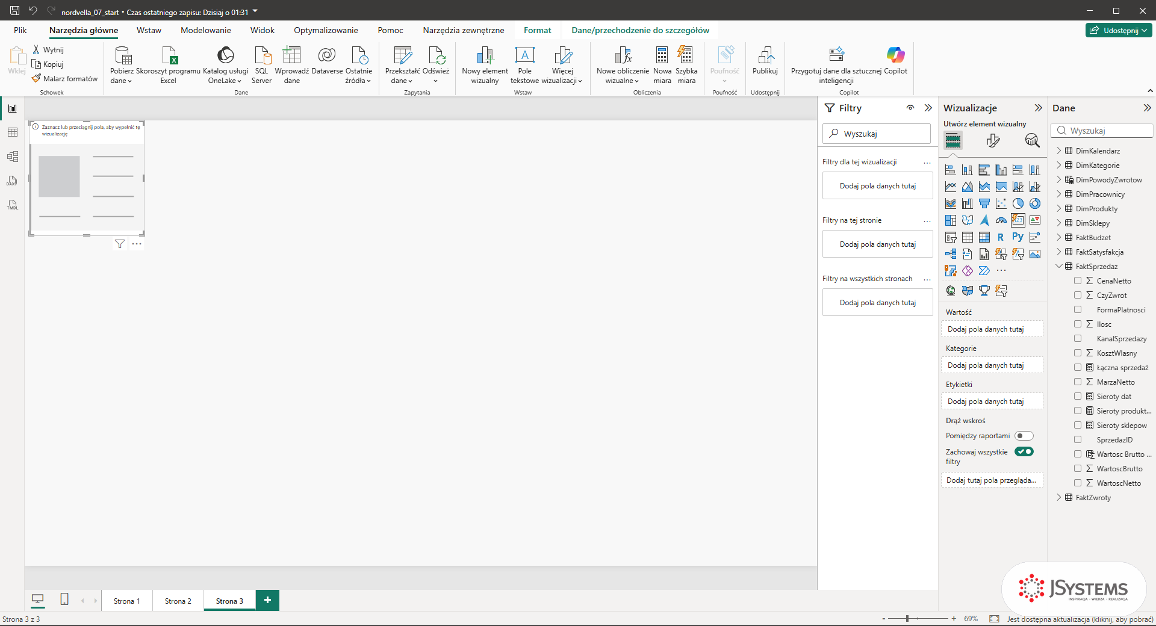1156x626 pixels.
Task: Click the Odśwież refresh icon
Action: click(436, 64)
